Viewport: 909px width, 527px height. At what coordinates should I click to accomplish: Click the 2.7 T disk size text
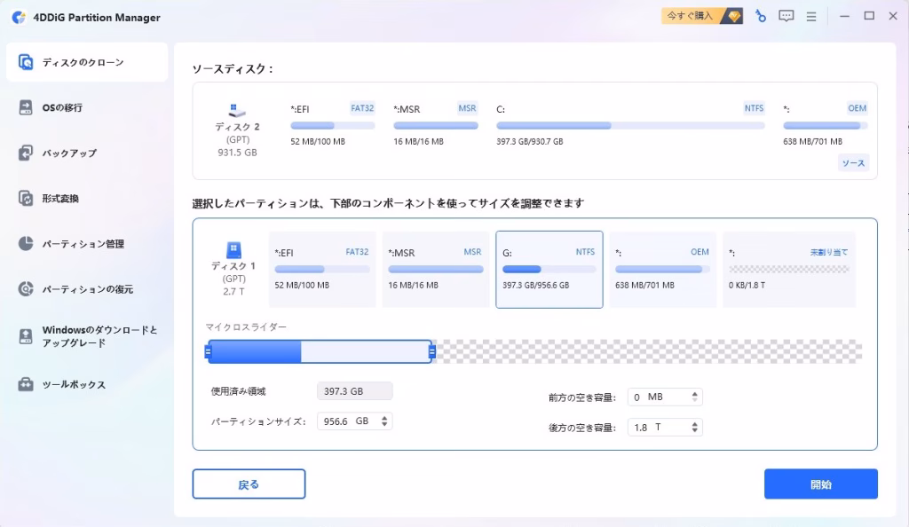[233, 292]
